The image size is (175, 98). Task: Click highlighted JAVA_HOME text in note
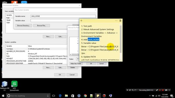pos(94,39)
